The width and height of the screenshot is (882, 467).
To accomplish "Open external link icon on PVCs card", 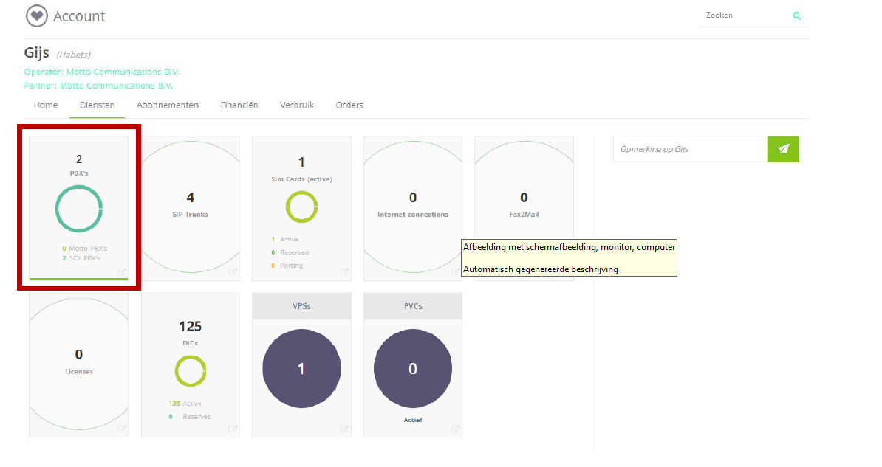I will 456,429.
